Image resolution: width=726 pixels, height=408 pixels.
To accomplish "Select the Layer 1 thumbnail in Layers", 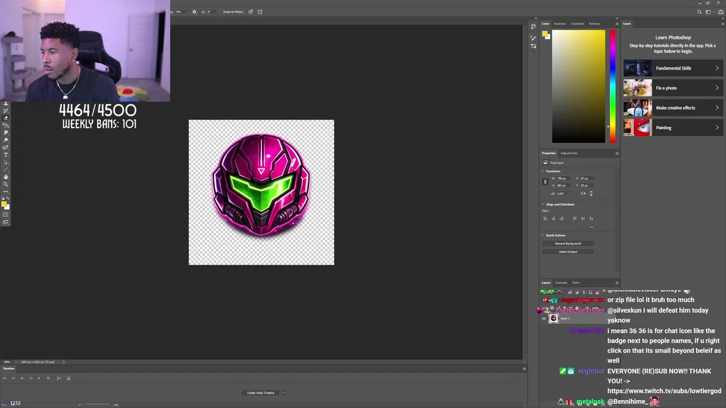I will 554,318.
